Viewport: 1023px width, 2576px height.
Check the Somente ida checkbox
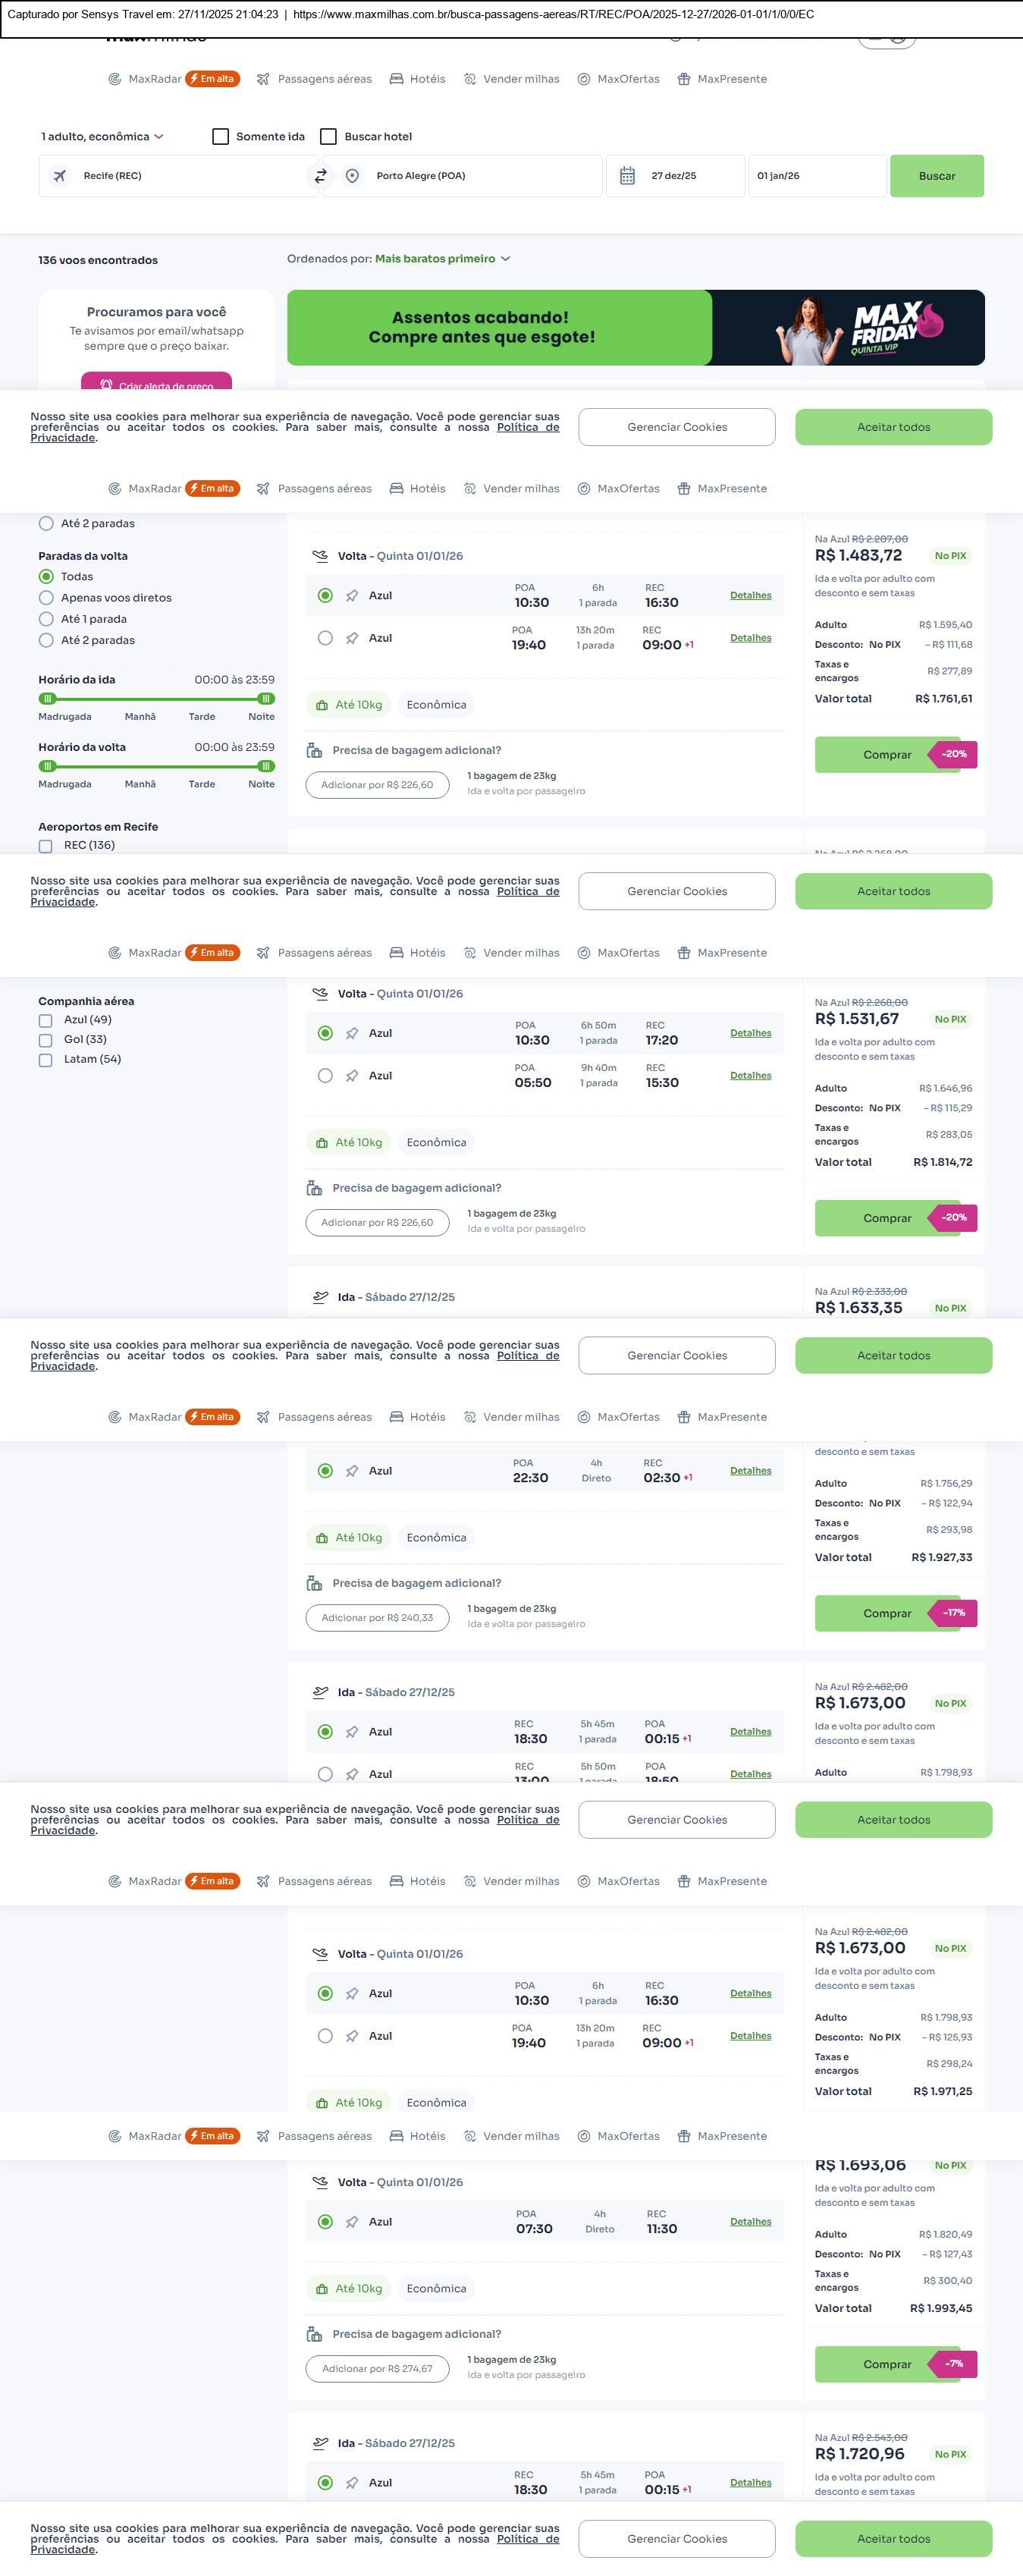tap(221, 137)
